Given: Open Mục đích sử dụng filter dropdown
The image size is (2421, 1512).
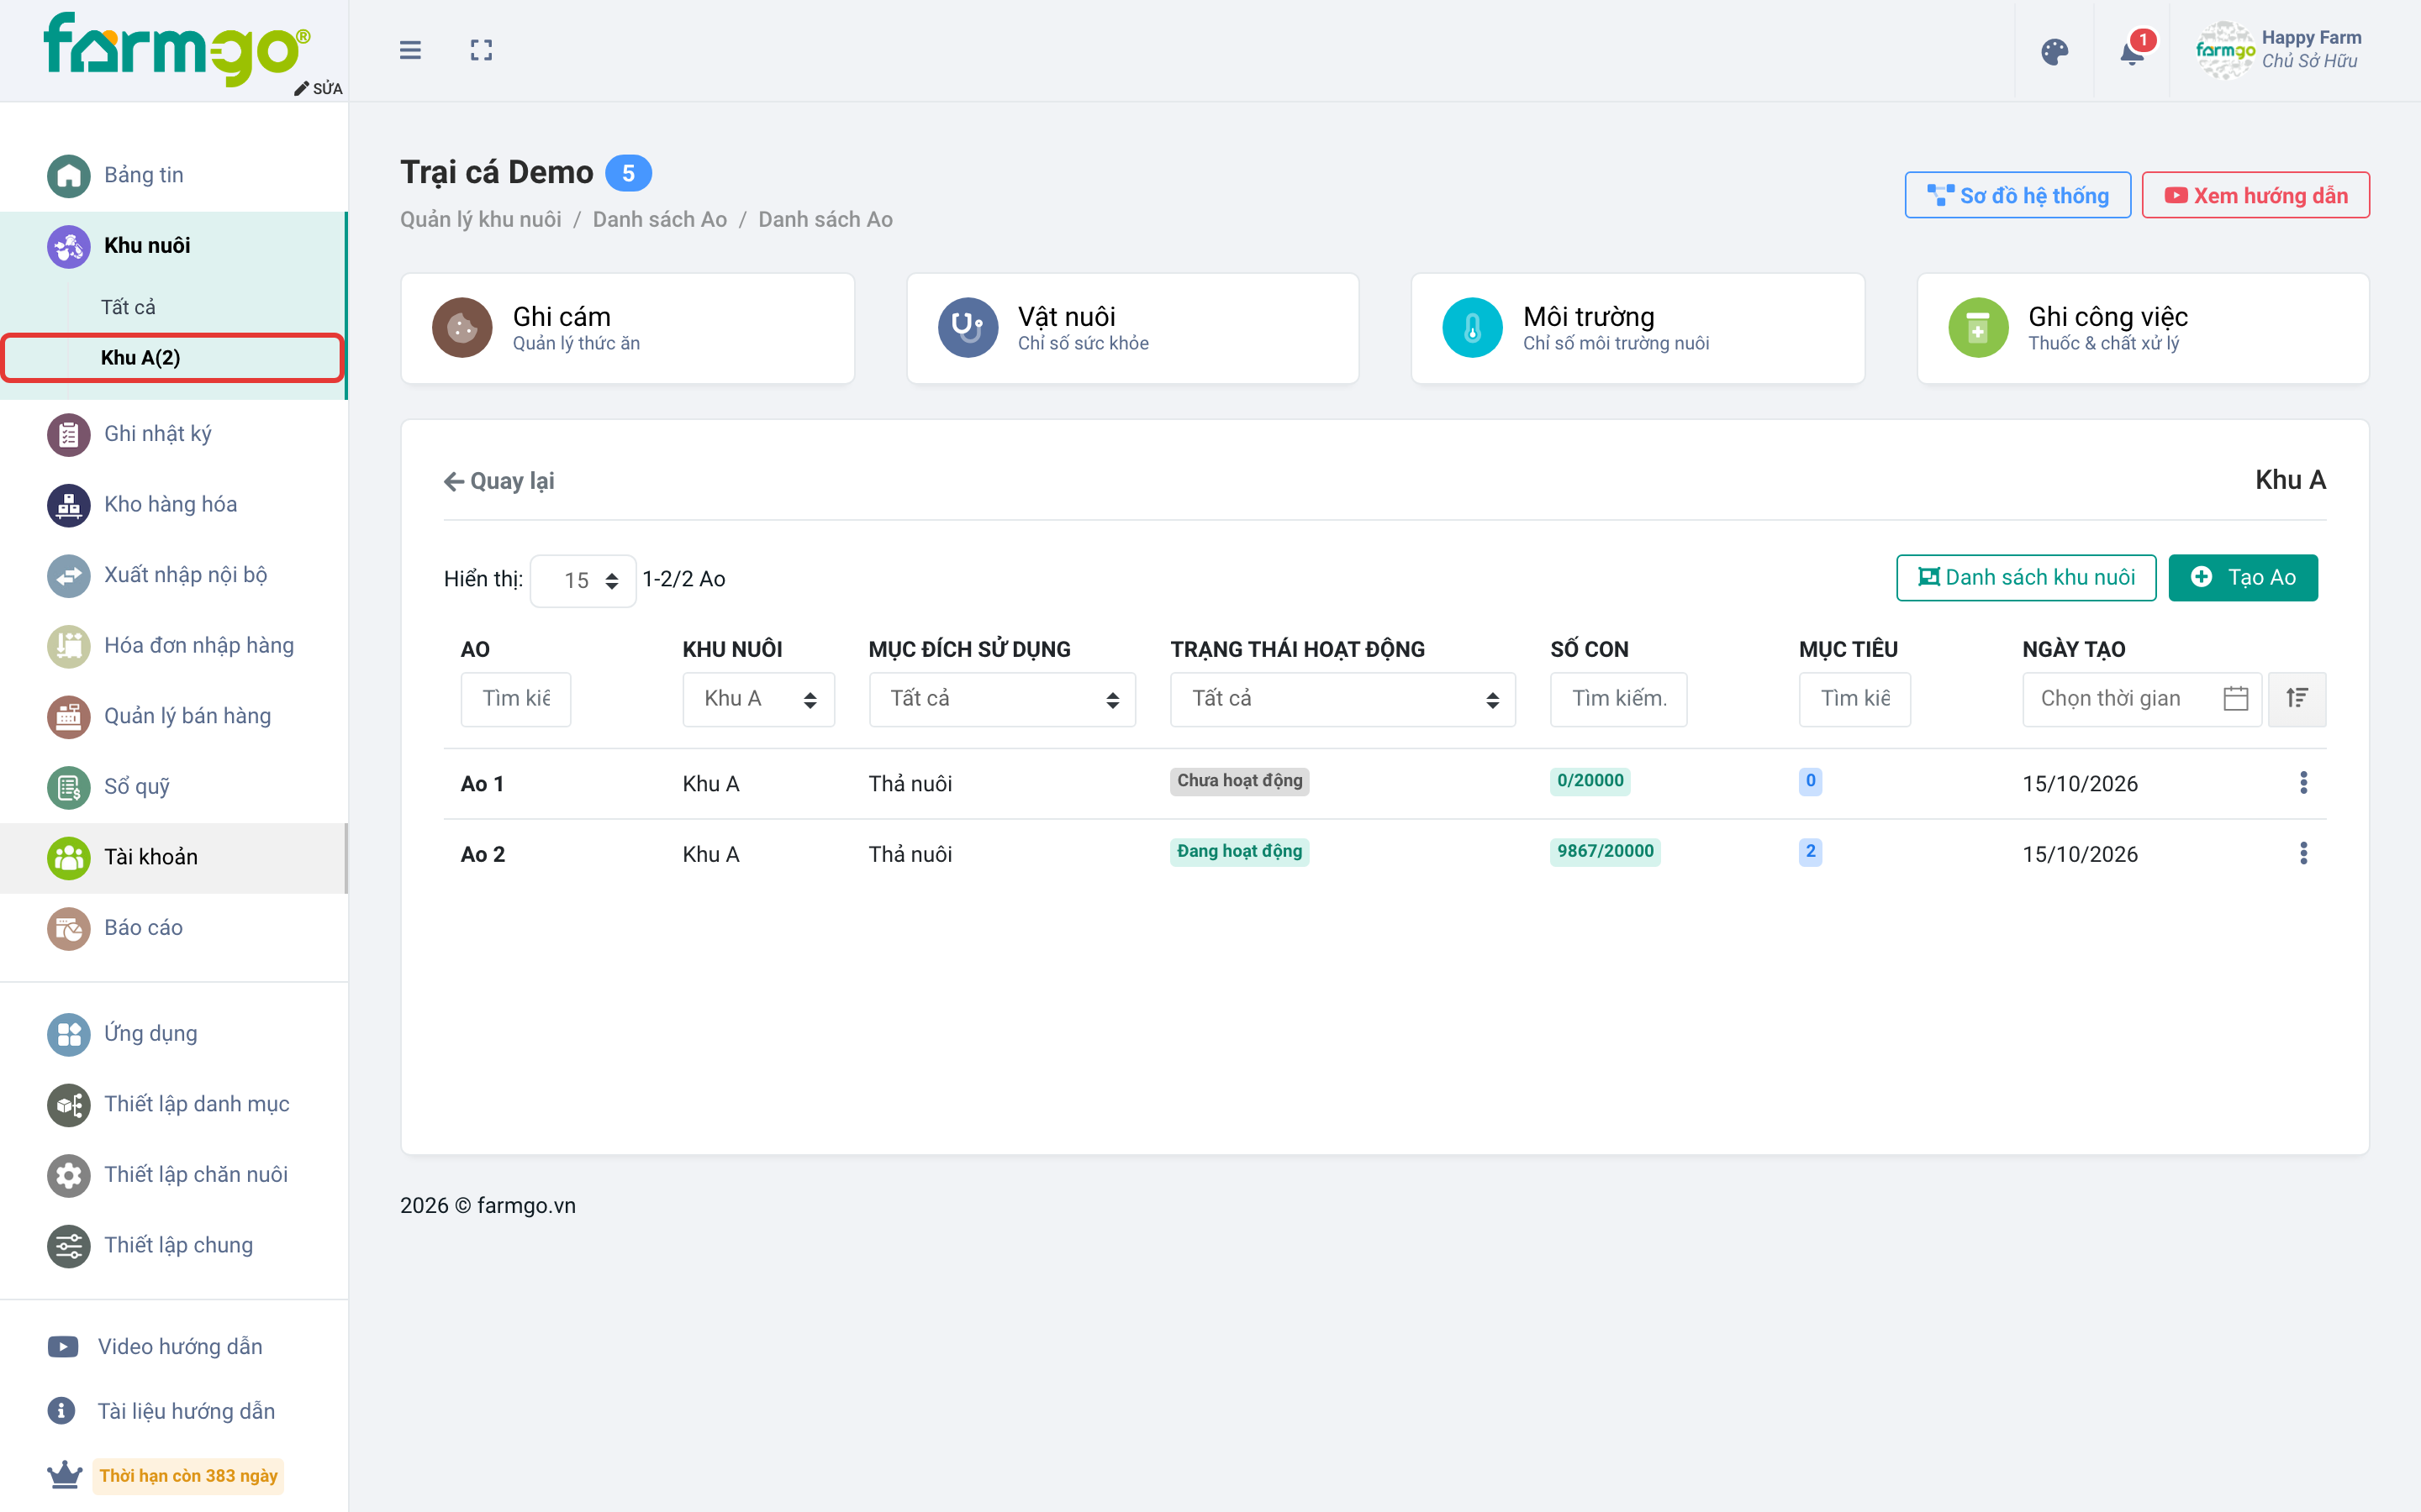Looking at the screenshot, I should (1001, 699).
